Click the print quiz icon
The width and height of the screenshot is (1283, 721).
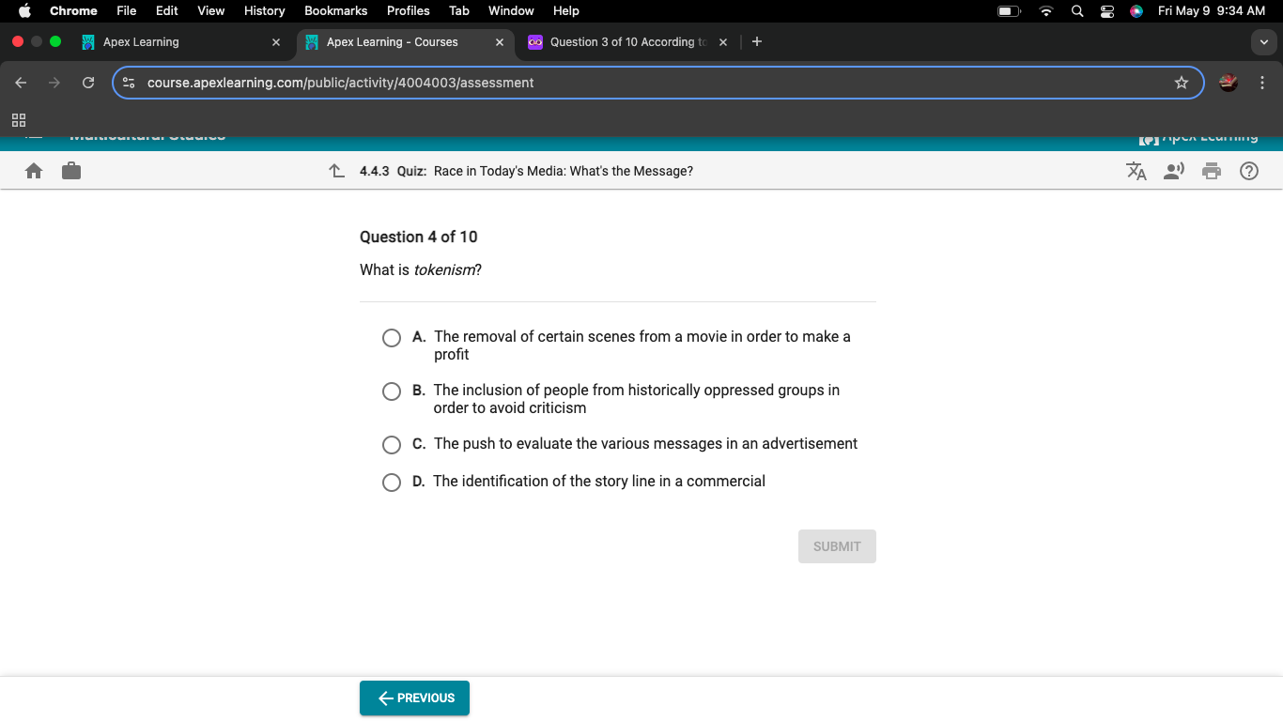[x=1212, y=171]
